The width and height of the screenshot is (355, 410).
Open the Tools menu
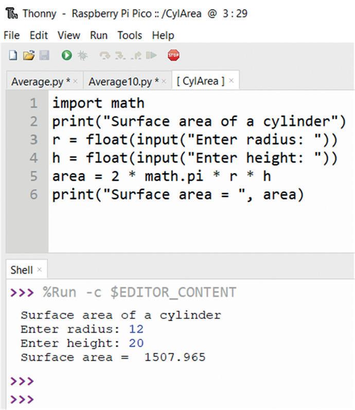pos(130,35)
